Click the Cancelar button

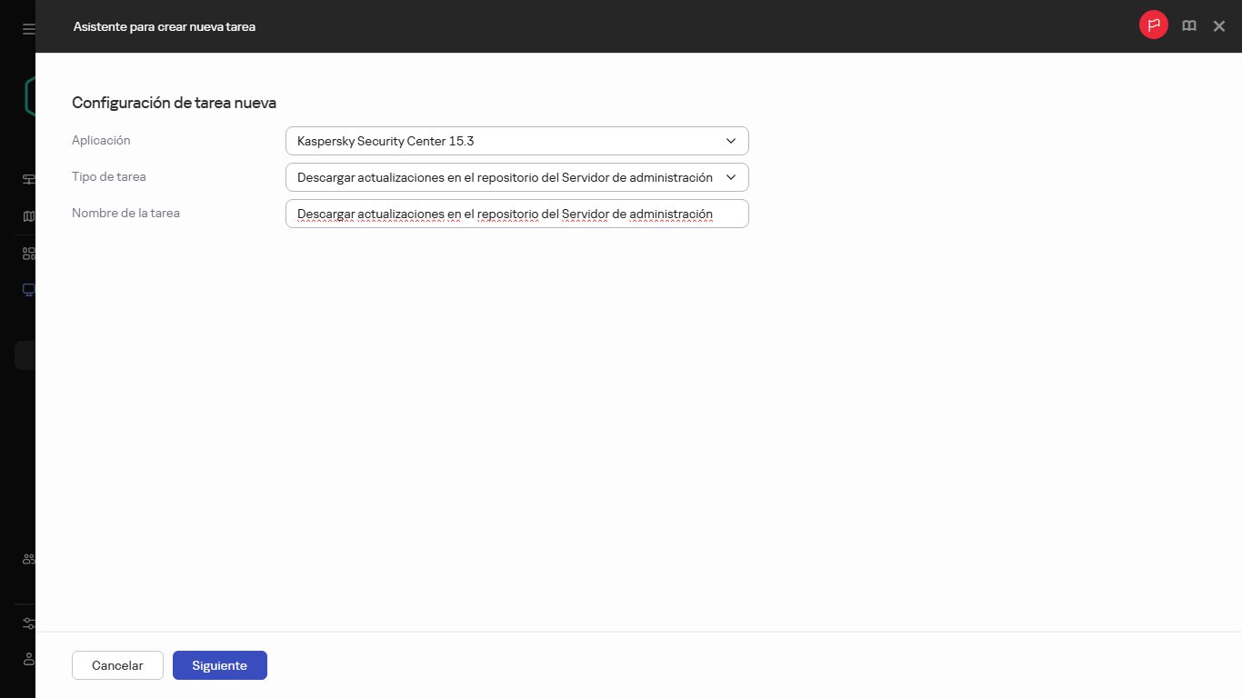[117, 665]
